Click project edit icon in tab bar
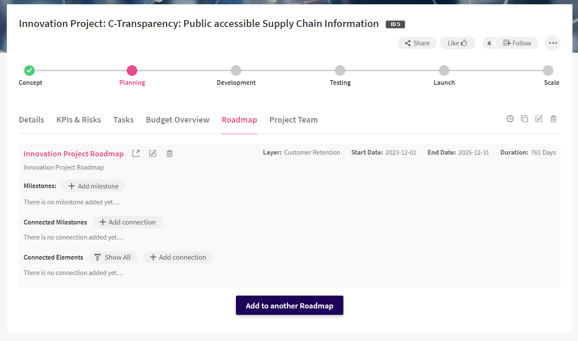578x341 pixels. pyautogui.click(x=539, y=119)
